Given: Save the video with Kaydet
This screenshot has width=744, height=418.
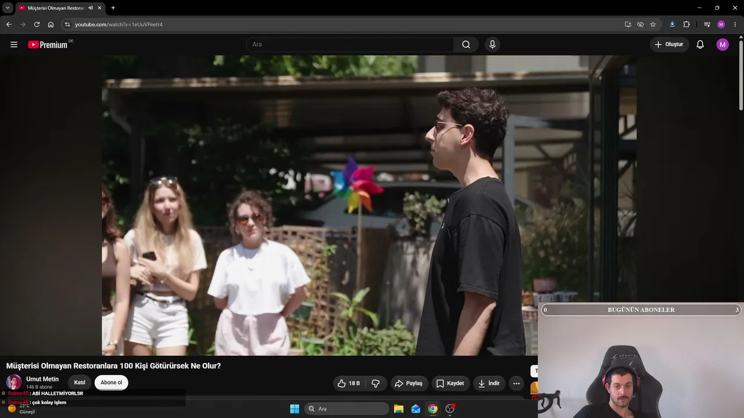Looking at the screenshot, I should pyautogui.click(x=450, y=383).
